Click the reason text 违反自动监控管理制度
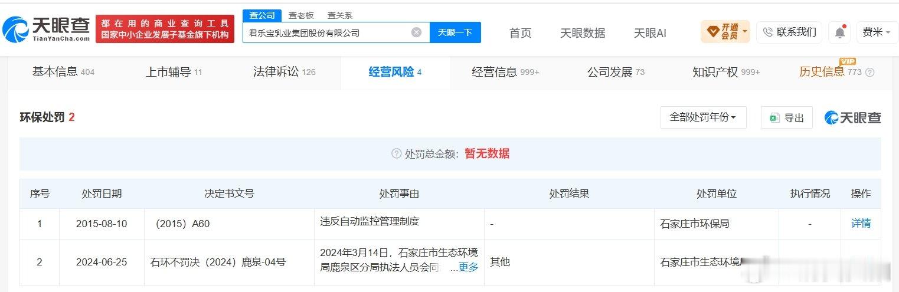The image size is (899, 292). coord(370,221)
